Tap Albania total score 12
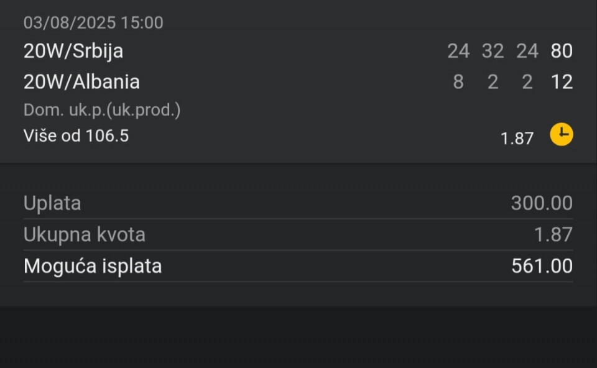Image resolution: width=597 pixels, height=368 pixels. tap(562, 82)
